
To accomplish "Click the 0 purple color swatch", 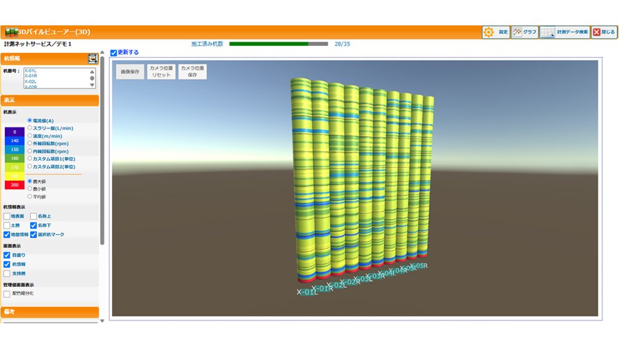I will click(x=15, y=132).
